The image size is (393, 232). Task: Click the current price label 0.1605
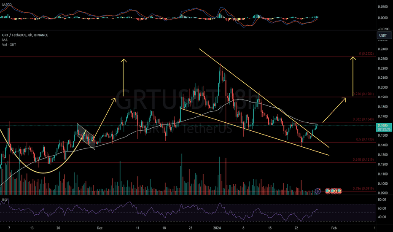point(383,125)
